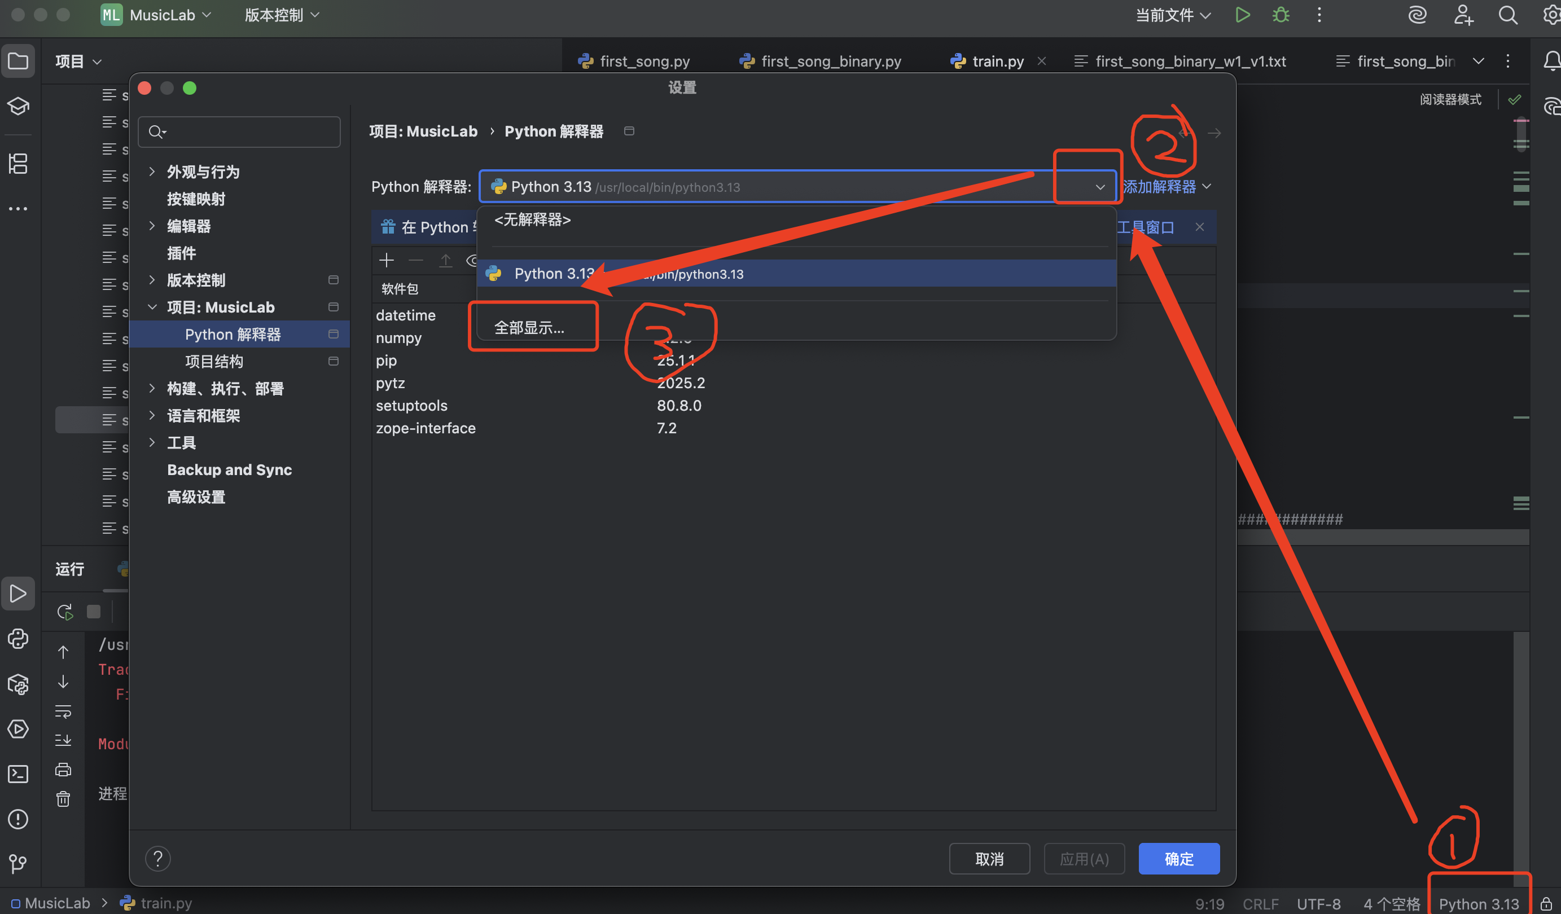Switch to the first_song_binary.py tab
1561x914 pixels.
click(830, 61)
